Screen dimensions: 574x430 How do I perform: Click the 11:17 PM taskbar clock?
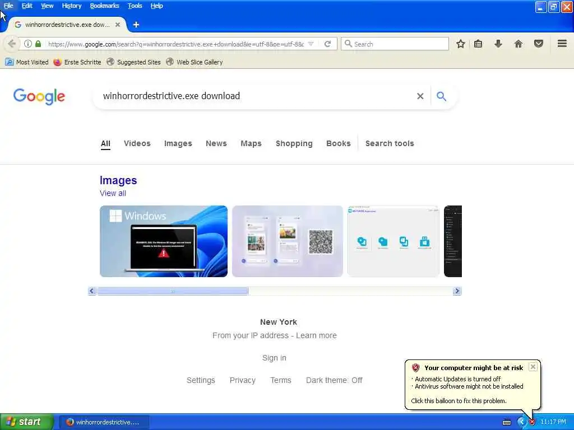(x=553, y=422)
